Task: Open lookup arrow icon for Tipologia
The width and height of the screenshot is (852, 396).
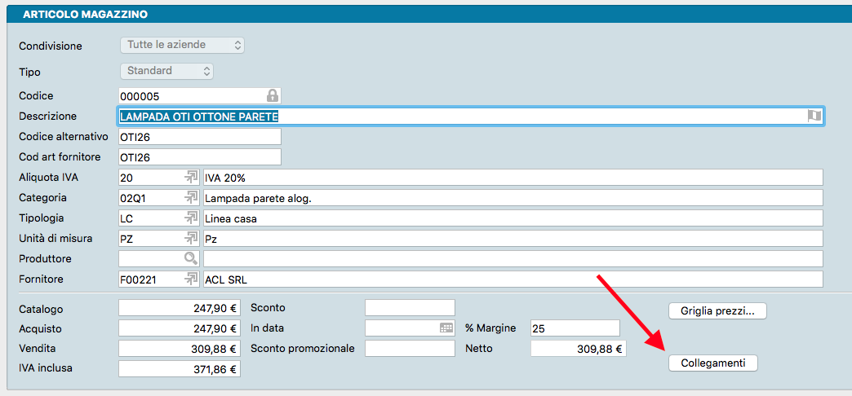Action: pyautogui.click(x=191, y=218)
